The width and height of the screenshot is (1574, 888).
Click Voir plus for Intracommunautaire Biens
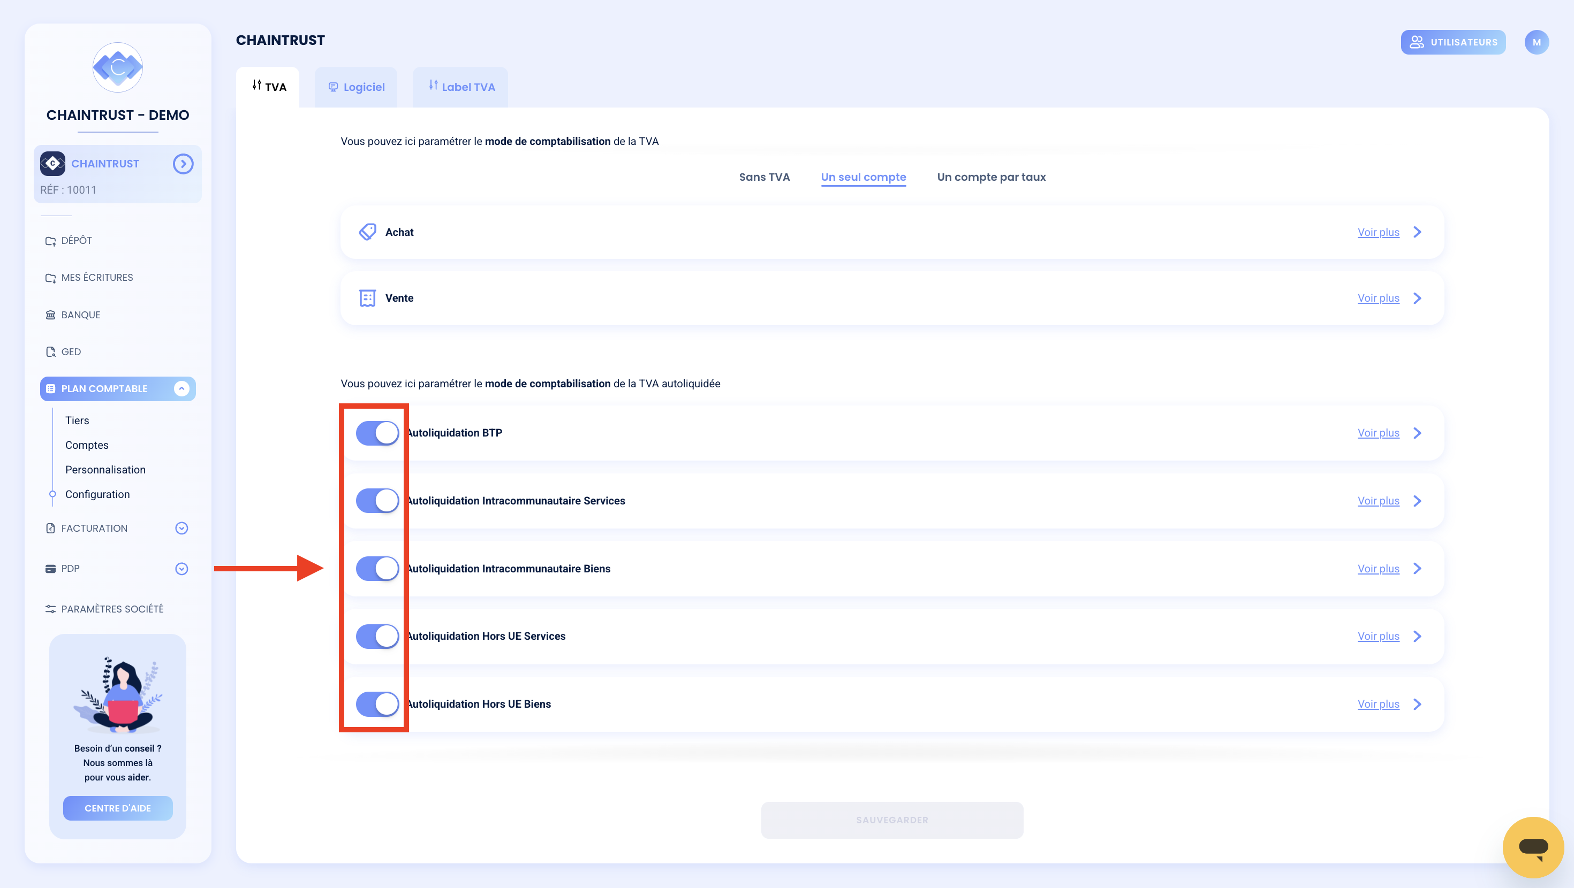coord(1379,569)
